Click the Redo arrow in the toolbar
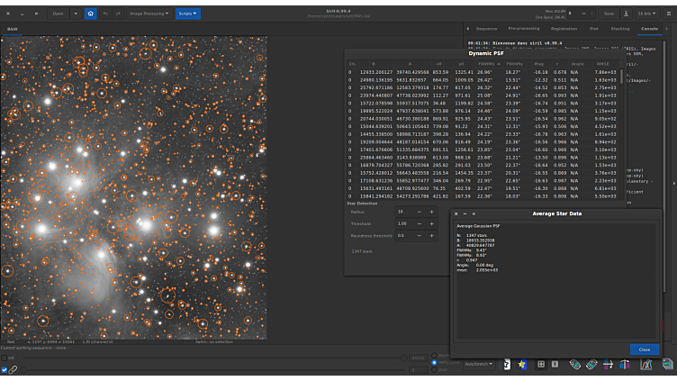Image resolution: width=677 pixels, height=381 pixels. [x=117, y=14]
